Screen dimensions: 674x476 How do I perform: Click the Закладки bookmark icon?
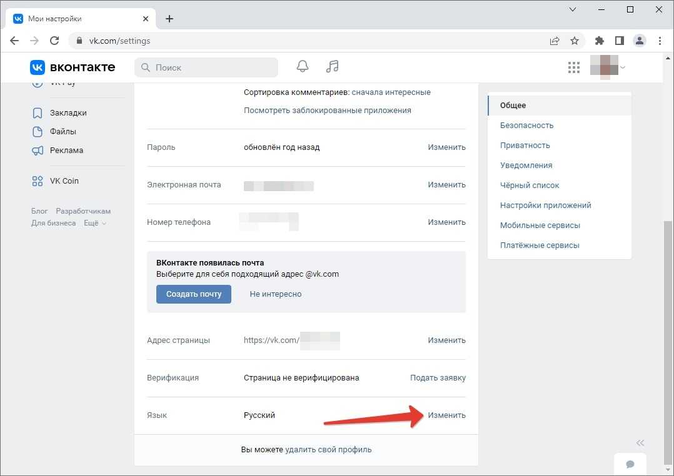(x=38, y=113)
